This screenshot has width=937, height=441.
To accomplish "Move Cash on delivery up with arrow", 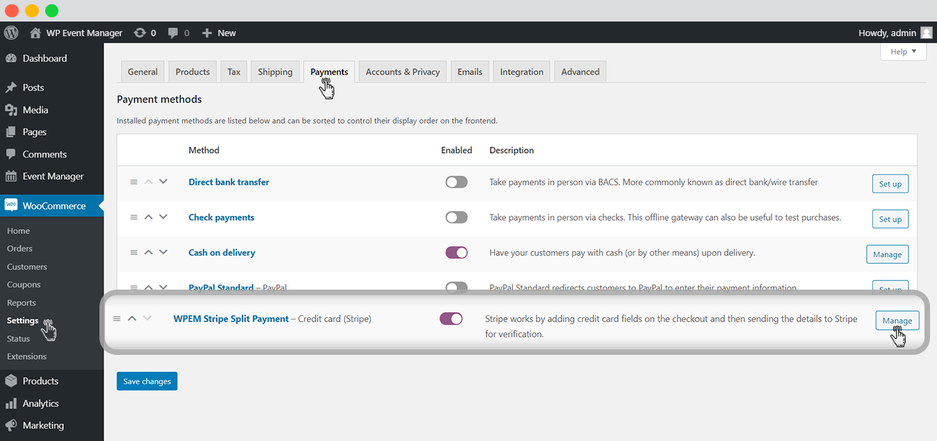I will pyautogui.click(x=148, y=252).
